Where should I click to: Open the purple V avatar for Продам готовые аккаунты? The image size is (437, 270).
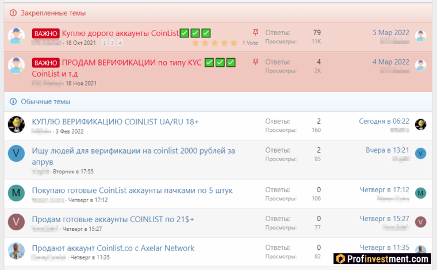coord(16,222)
